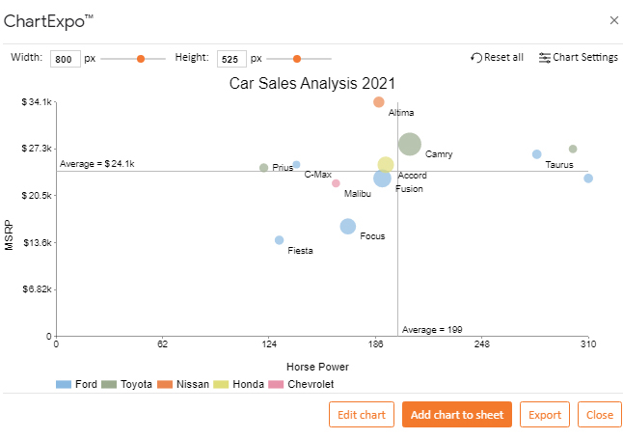Click the Average = 199 label

point(432,330)
